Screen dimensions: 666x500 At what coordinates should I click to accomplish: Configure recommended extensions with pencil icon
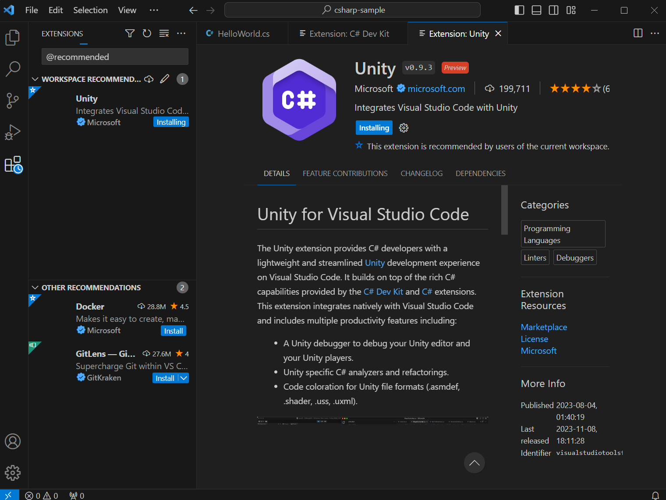165,79
